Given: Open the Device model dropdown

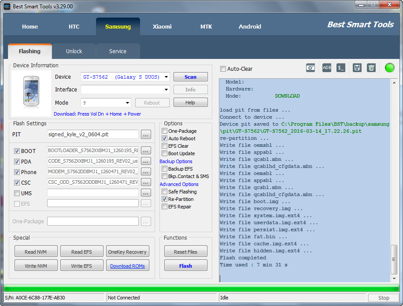Looking at the screenshot, I should click(166, 77).
